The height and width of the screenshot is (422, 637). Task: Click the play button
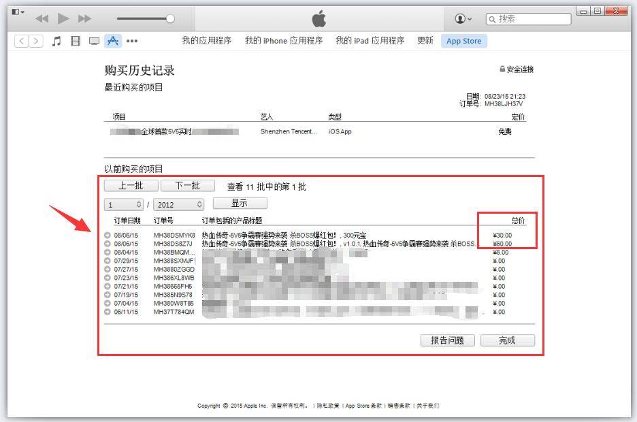[x=63, y=18]
